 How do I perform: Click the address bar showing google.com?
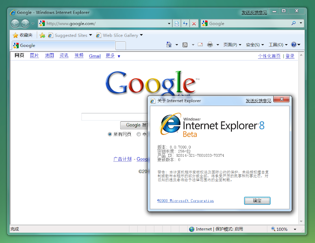[104, 24]
